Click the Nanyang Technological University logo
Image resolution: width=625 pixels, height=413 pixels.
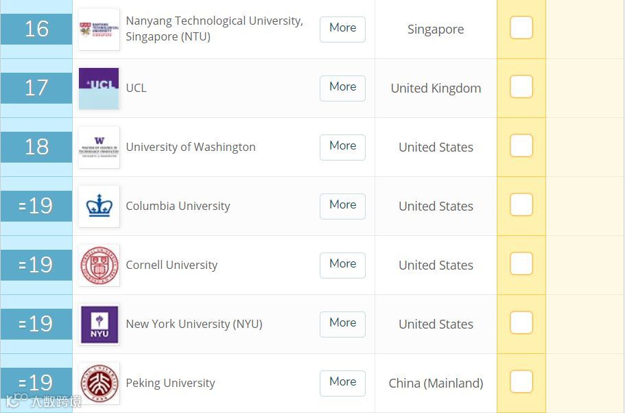click(99, 29)
